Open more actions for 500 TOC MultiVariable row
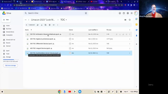The width and height of the screenshot is (168, 94). 130,53
